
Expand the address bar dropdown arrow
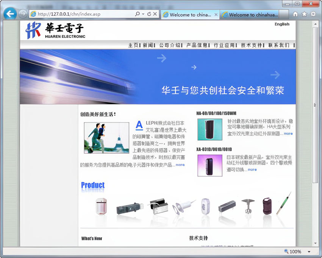click(143, 14)
